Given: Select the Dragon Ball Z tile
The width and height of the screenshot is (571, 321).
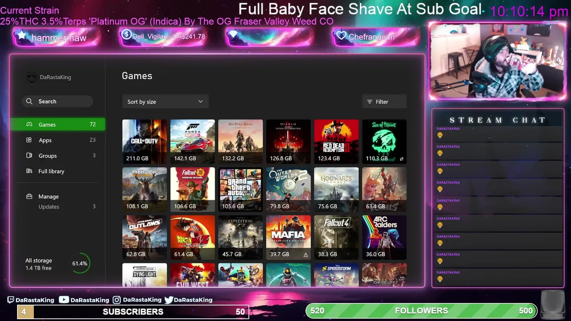Looking at the screenshot, I should pos(192,237).
